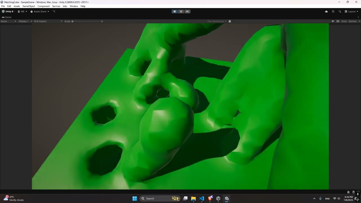Image resolution: width=361 pixels, height=203 pixels.
Task: Click the frame debugger bug icon
Action: pos(230,21)
